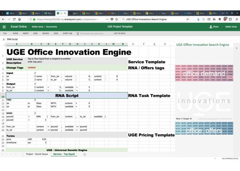This screenshot has height=171, width=240.
Task: Go back using the browser back arrow
Action: coord(3,19)
